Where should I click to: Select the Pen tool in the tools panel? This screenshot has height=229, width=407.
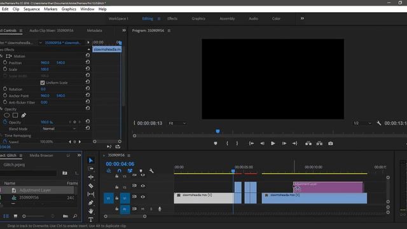coord(90,203)
